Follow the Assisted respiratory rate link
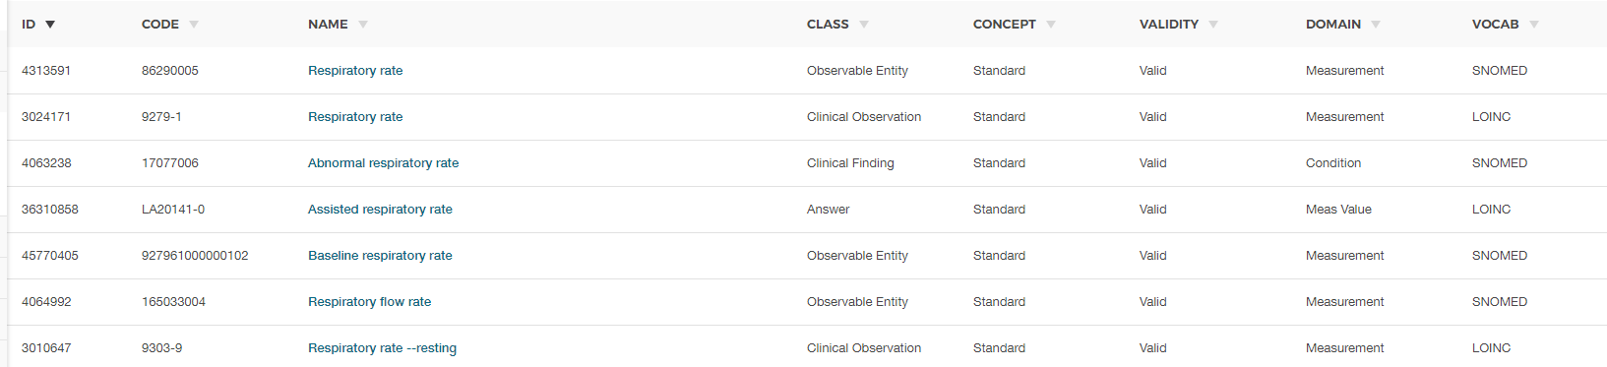 point(380,210)
